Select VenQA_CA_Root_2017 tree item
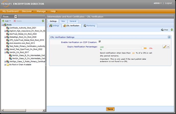 coord(19,52)
